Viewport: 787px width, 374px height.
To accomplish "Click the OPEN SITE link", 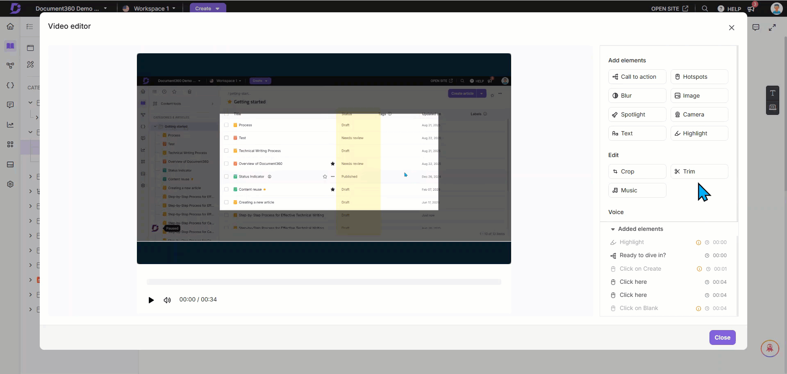I will (x=669, y=9).
